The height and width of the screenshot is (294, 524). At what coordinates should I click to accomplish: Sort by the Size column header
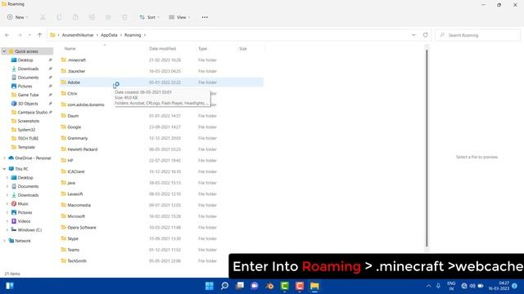pos(243,49)
